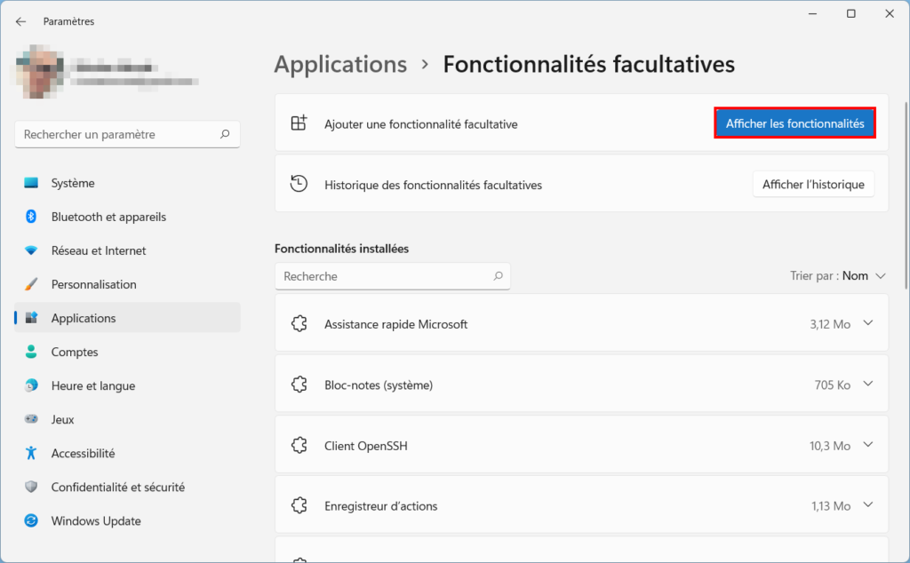Click the history clock icon

tap(299, 184)
